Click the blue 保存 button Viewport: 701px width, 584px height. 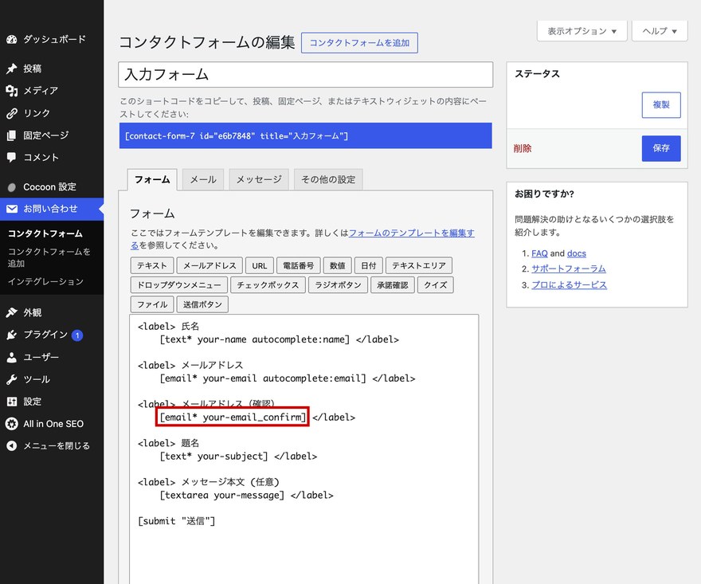[661, 148]
